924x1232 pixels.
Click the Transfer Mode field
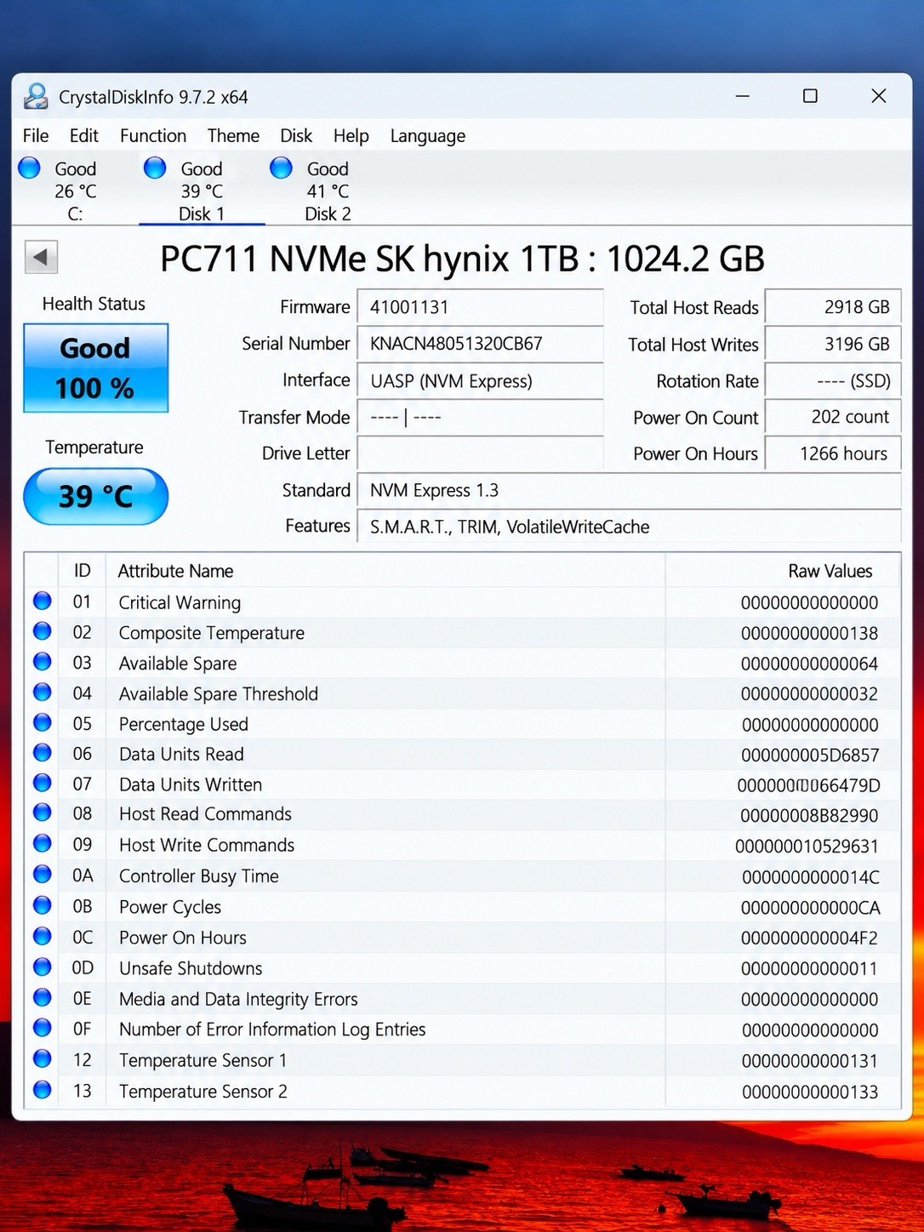click(x=480, y=417)
